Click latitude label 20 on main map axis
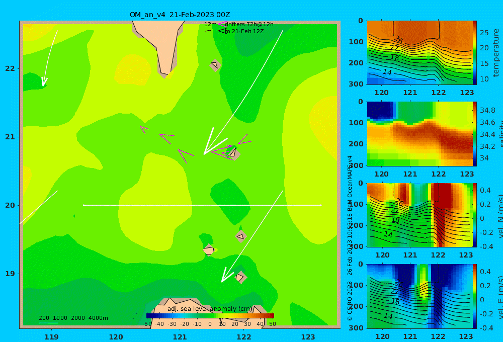Screen dimensions: 503x342 10,205
